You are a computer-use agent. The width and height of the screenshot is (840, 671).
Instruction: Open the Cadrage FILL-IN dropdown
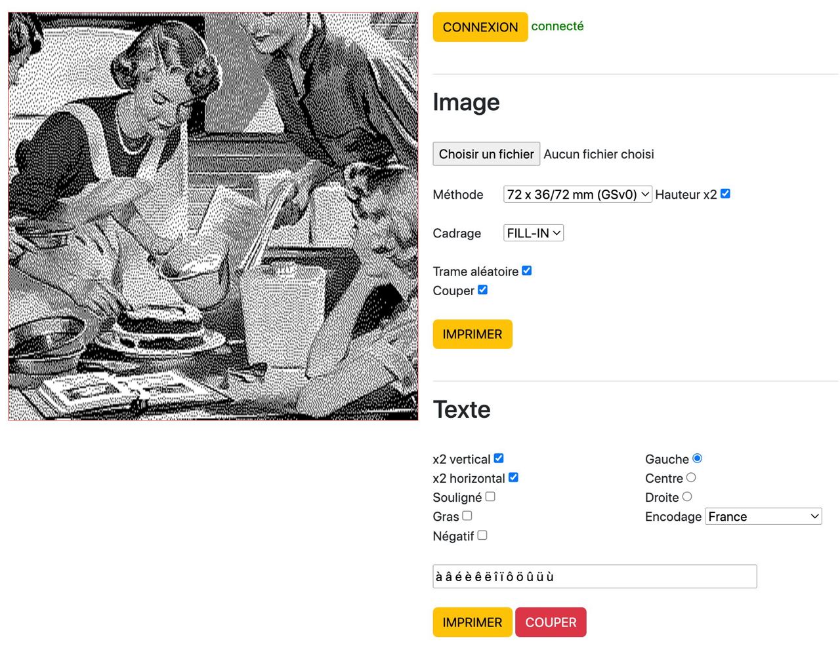(x=533, y=233)
